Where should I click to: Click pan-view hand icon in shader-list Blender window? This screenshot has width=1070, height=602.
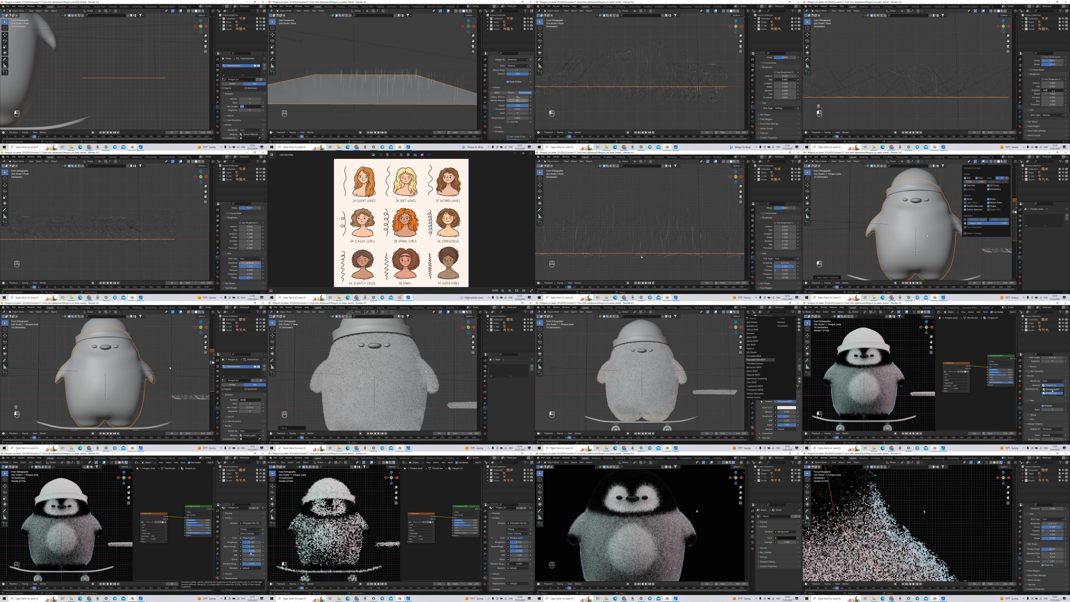[x=741, y=342]
